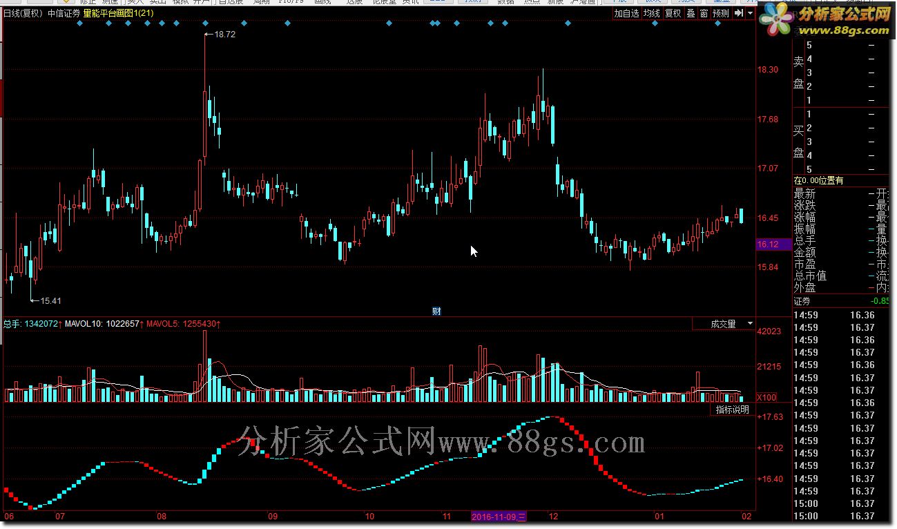The image size is (897, 529).
Task: Click the 06 month label on time axis
Action: [x=9, y=517]
